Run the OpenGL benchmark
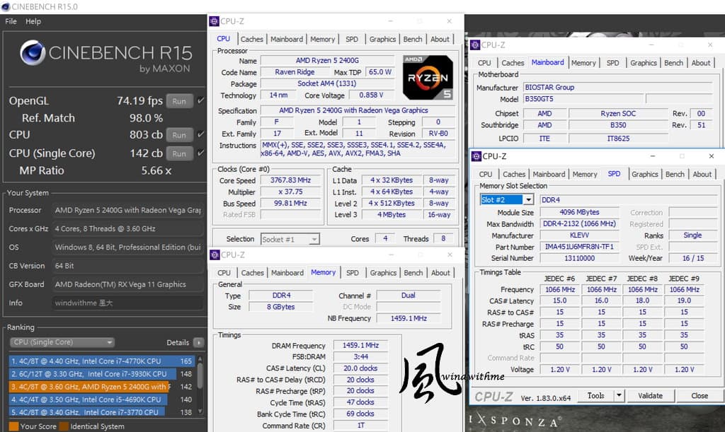The image size is (725, 432). [x=179, y=101]
